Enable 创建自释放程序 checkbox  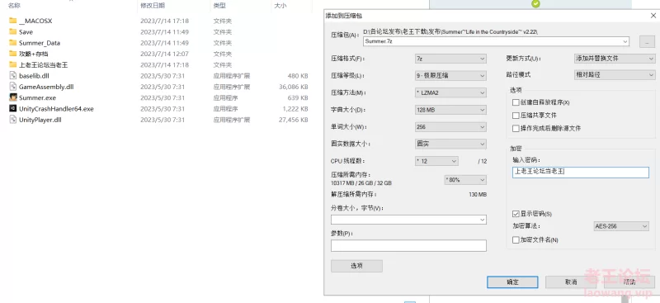click(516, 102)
